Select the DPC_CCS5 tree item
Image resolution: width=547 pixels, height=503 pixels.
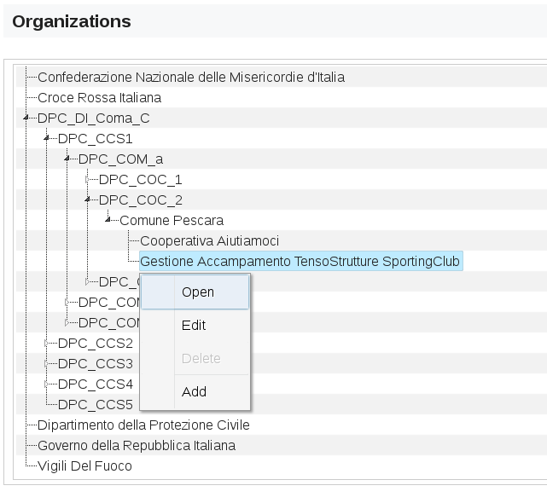[x=96, y=405]
